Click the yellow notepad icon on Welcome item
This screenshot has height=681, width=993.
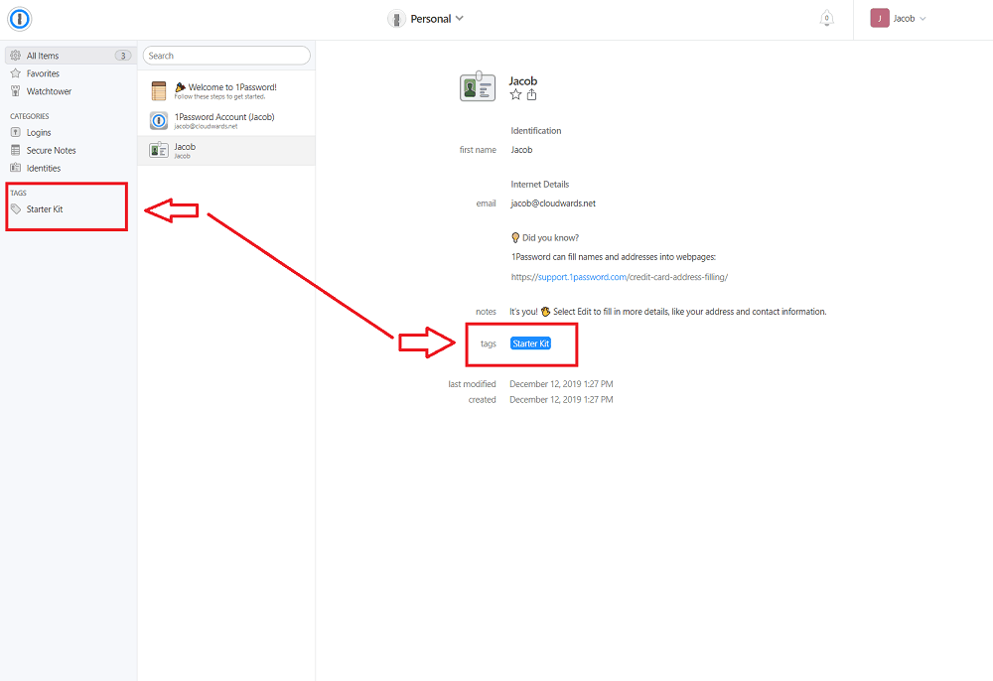click(x=159, y=90)
